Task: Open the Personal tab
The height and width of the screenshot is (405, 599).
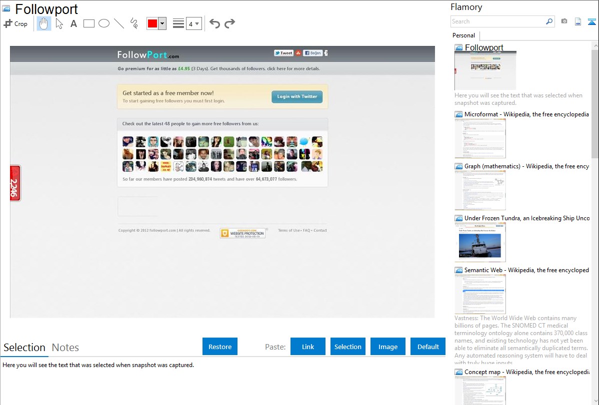Action: coord(464,35)
